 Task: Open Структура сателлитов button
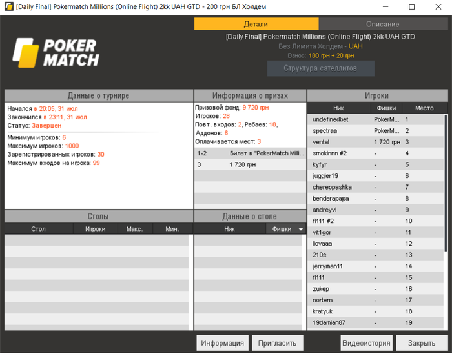pos(320,68)
